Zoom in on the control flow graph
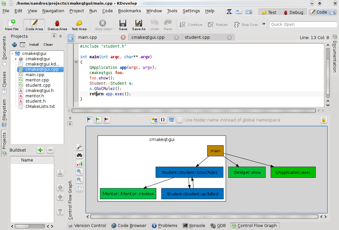This screenshot has height=230, width=339. [x=79, y=172]
